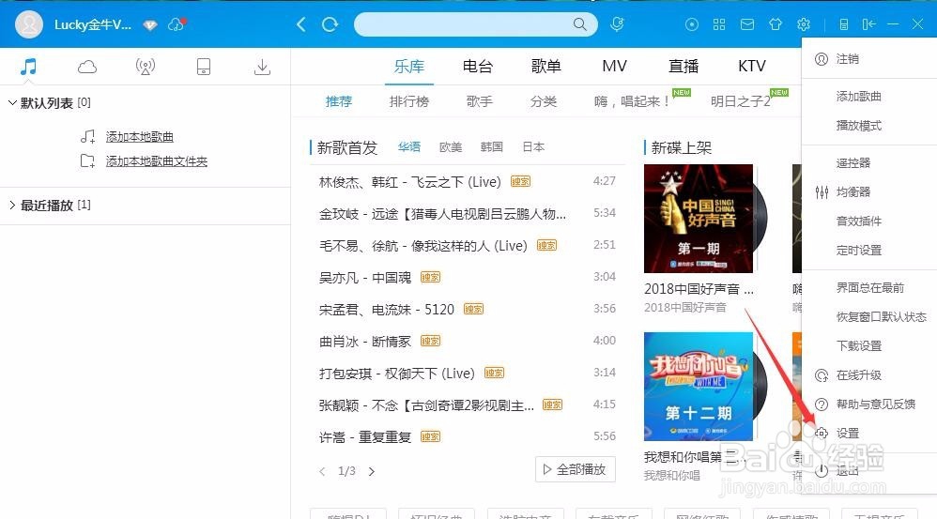This screenshot has width=937, height=519.
Task: Open the cloud sync icon with red dot
Action: coord(177,24)
